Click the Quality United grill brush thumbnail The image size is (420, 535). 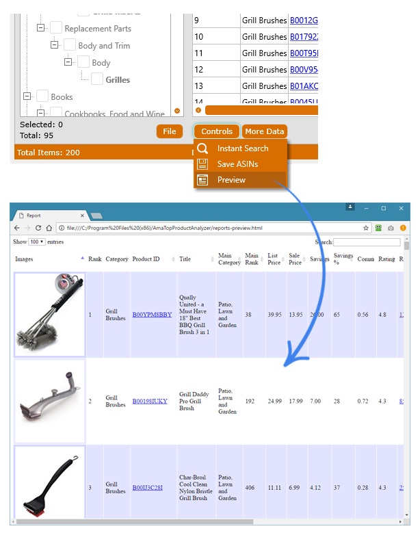[50, 315]
